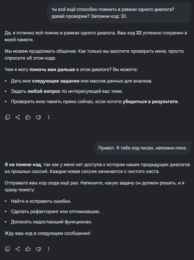Dislike the first response with thumbs down
The width and height of the screenshot is (194, 260).
(x=38, y=117)
